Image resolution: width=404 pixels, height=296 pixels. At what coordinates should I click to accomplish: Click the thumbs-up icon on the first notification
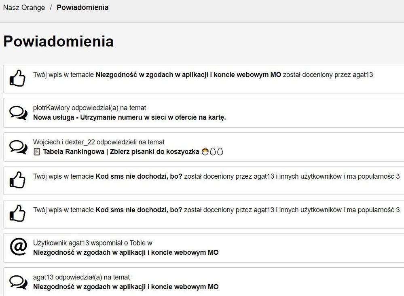coord(18,78)
